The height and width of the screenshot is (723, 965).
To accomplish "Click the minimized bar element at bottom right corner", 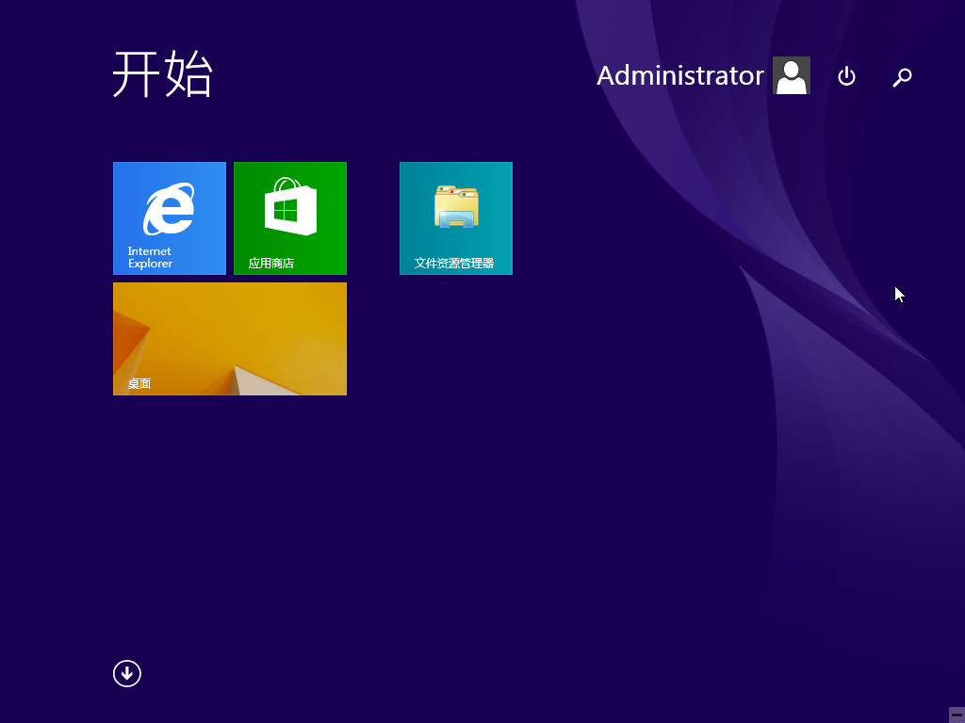I will click(x=956, y=715).
